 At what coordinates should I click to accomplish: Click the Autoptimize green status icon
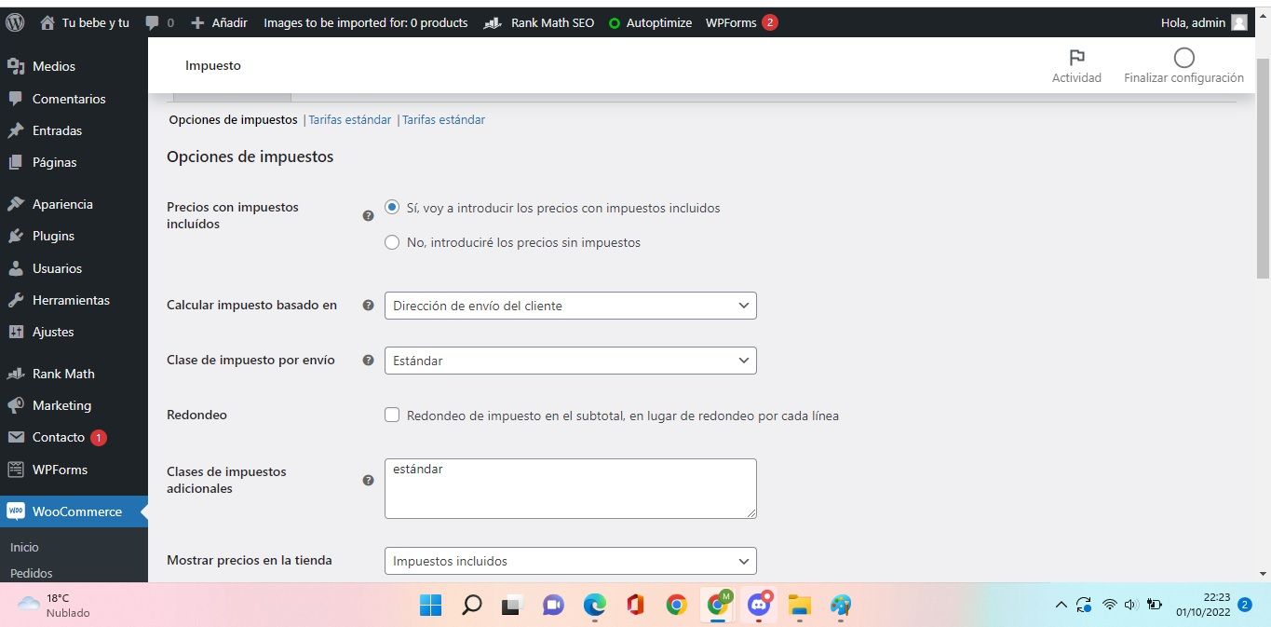point(615,23)
